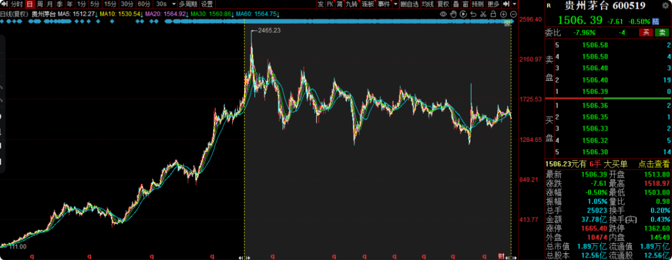Select the hand pan tool
This screenshot has height=260, width=672.
pyautogui.click(x=454, y=14)
